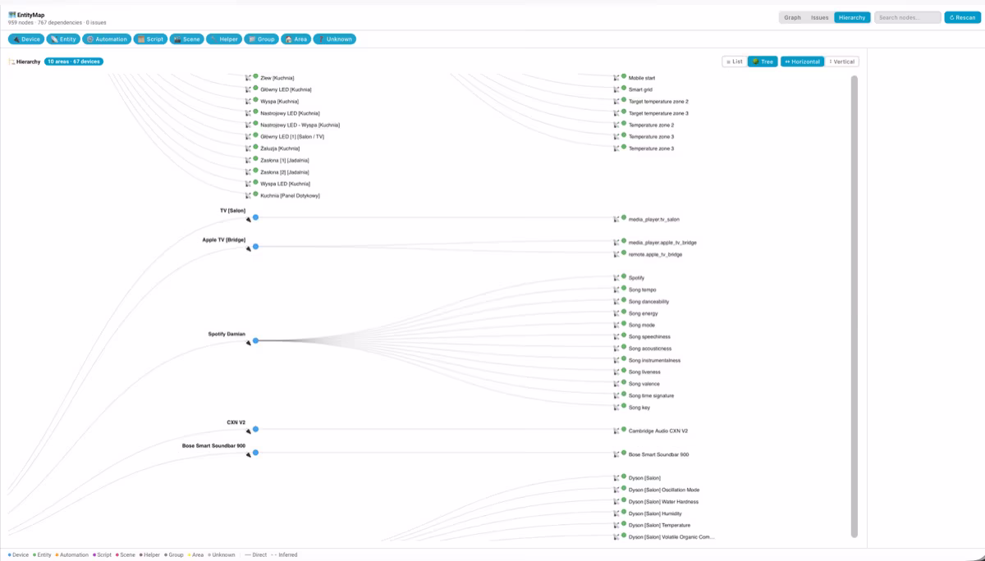Click the Rescan button
Screen dimensions: 985x561
961,17
